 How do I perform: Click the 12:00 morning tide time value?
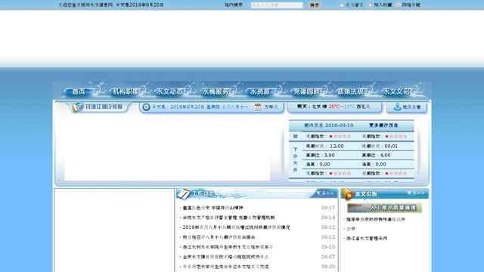tap(337, 146)
